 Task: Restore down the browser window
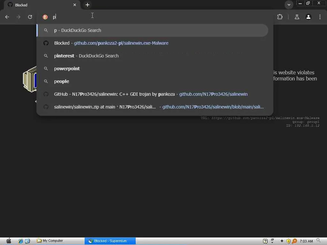coord(308,3)
